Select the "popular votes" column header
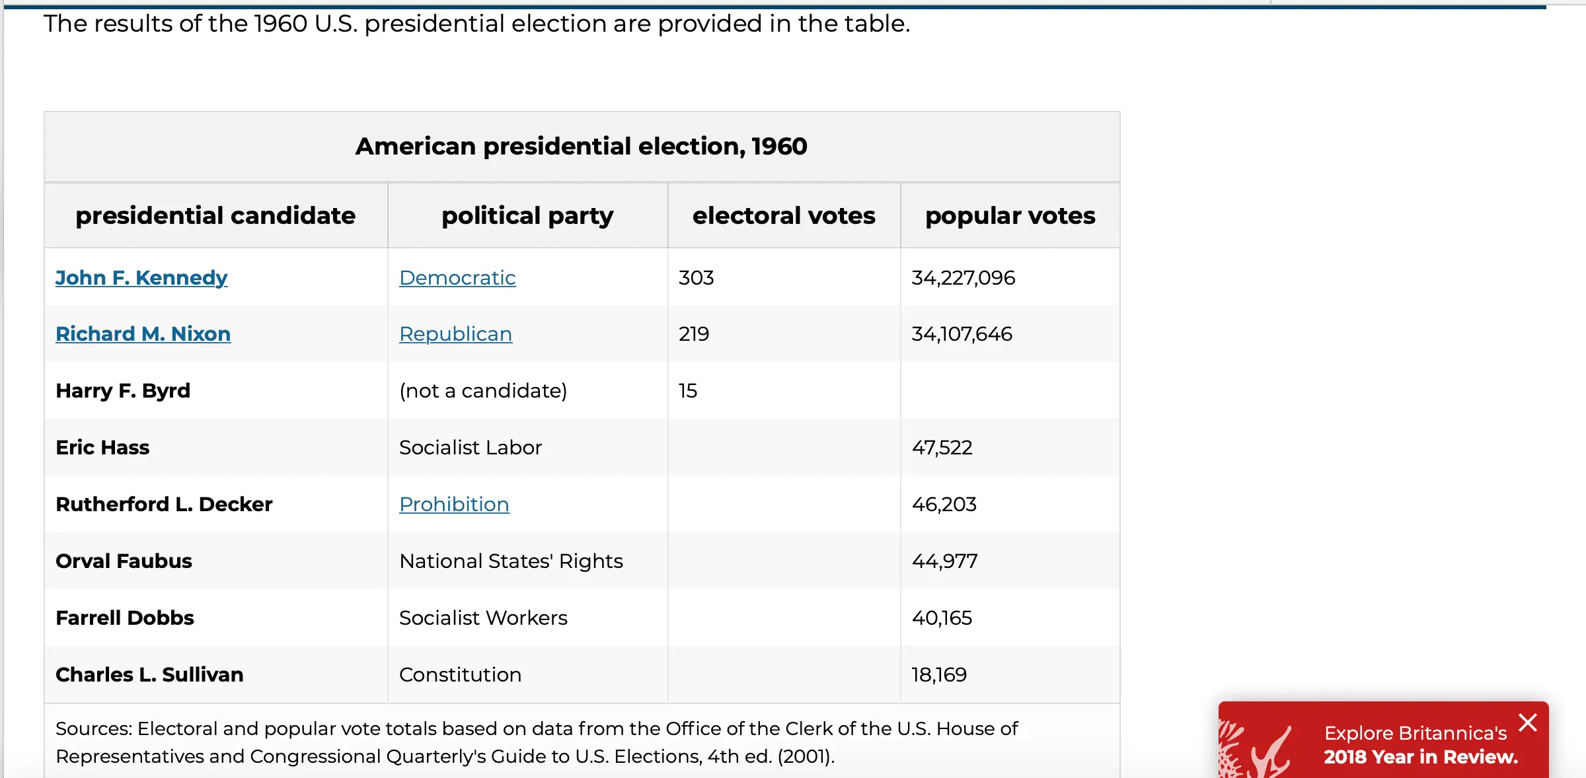 (1010, 216)
